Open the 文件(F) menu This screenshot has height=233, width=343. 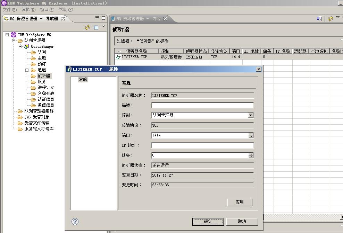(10, 10)
